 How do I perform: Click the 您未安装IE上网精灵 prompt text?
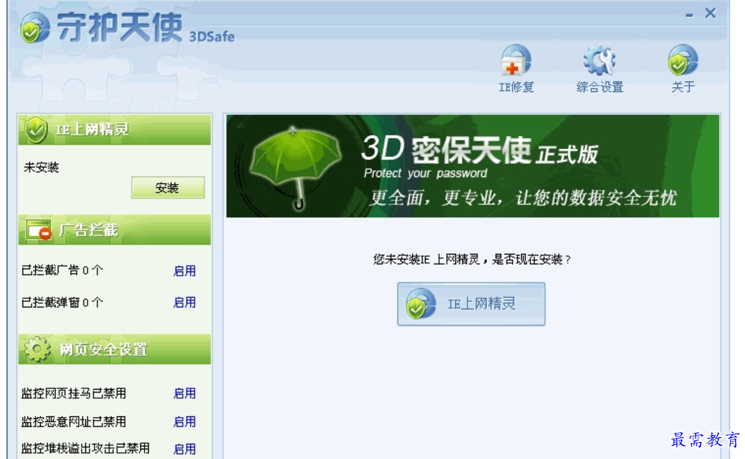(x=472, y=260)
